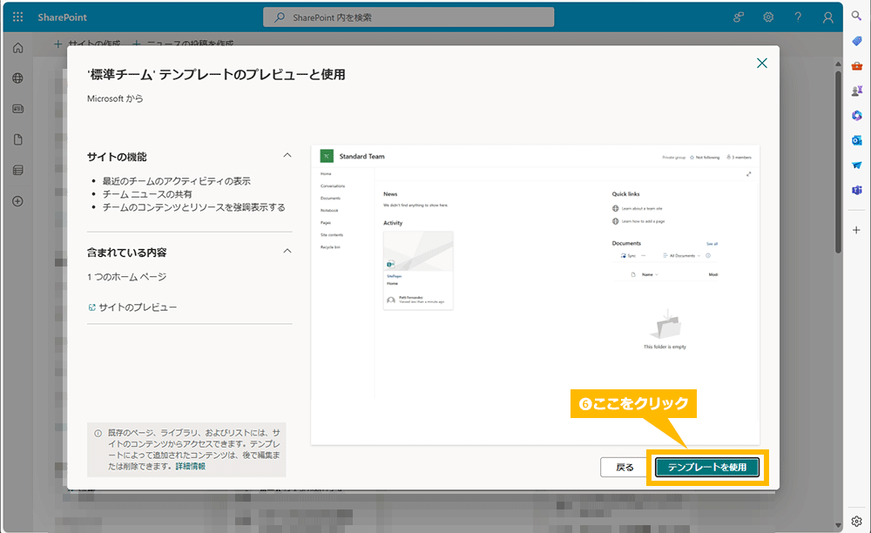The height and width of the screenshot is (533, 871).
Task: Open the help question mark icon
Action: tap(798, 17)
